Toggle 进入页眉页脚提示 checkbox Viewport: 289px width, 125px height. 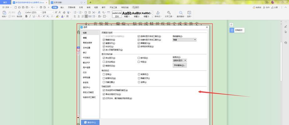click(x=104, y=50)
